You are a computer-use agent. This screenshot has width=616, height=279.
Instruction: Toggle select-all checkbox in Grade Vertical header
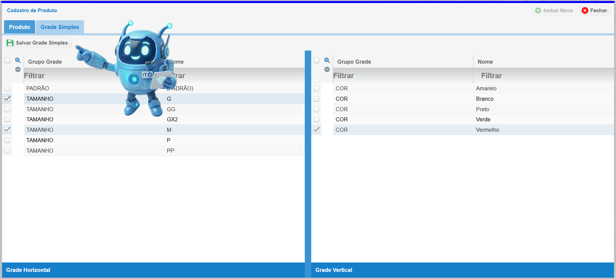(317, 61)
